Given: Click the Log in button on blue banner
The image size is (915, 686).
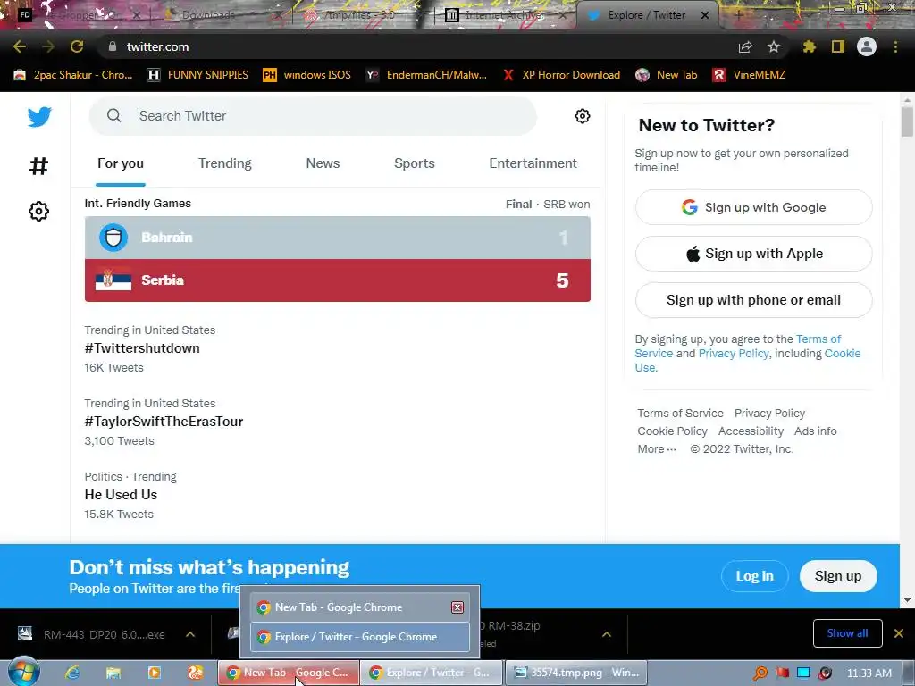Looking at the screenshot, I should (754, 576).
